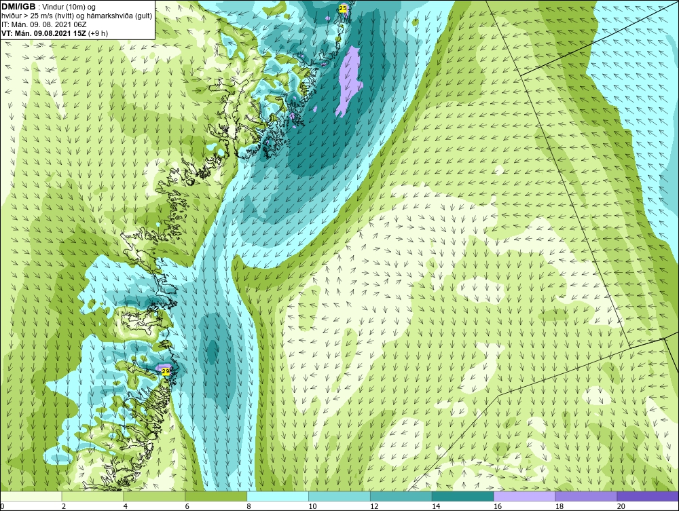Select the above 20 m/s legend color
Screen dimensions: 679x511
(648, 496)
